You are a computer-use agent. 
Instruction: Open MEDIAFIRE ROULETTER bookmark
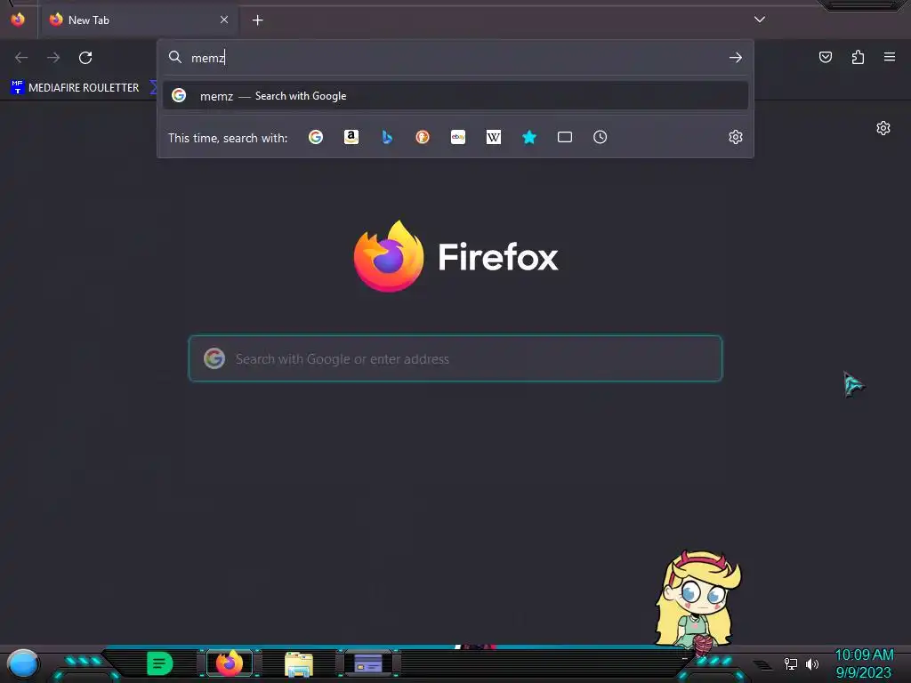coord(75,88)
